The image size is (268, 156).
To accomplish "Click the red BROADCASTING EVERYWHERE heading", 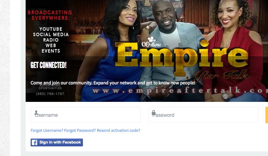I will point(50,15).
